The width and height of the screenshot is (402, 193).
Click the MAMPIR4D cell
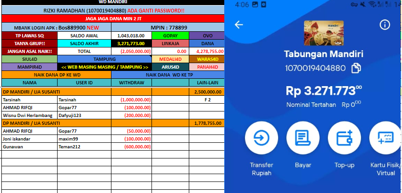click(29, 67)
